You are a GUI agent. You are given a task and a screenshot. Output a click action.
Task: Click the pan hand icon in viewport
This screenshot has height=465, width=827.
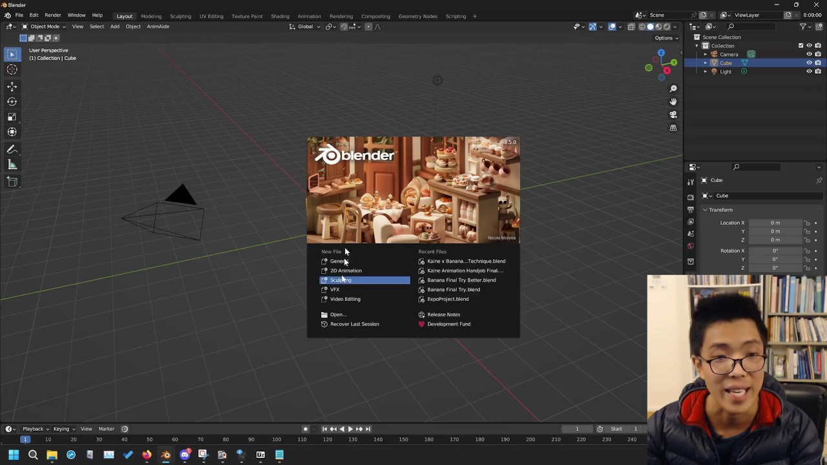[x=673, y=101]
